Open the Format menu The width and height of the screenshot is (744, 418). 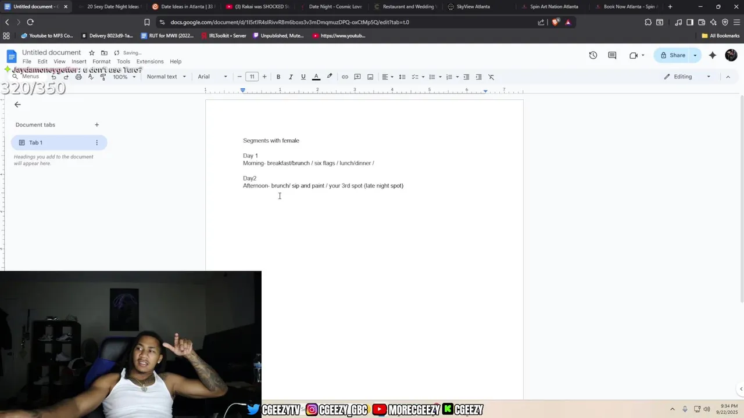101,62
